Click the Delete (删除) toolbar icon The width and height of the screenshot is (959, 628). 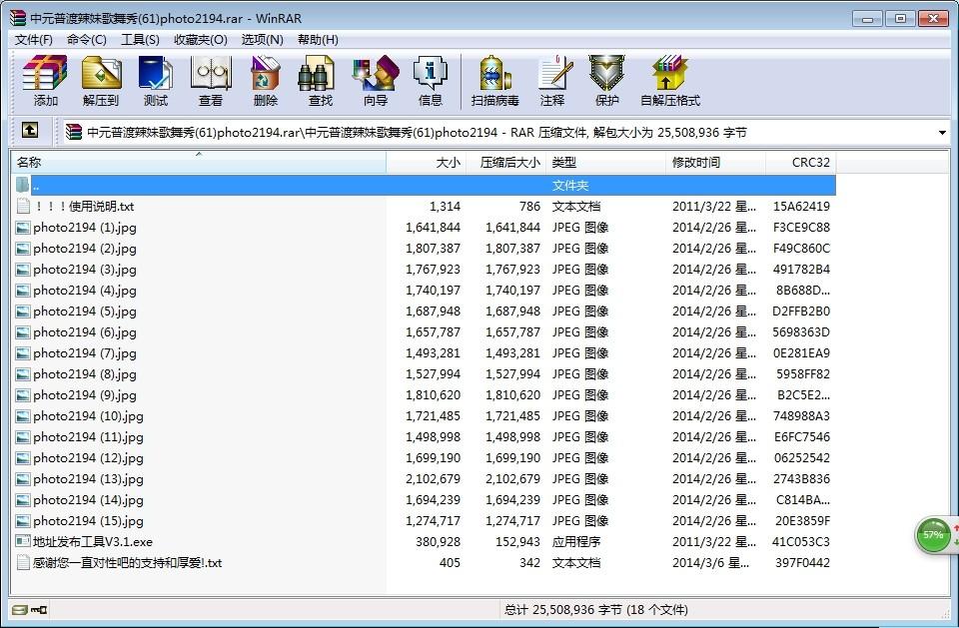[266, 80]
